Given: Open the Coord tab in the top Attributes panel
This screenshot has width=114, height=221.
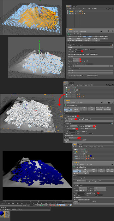Looking at the screenshot, I should (79, 36).
